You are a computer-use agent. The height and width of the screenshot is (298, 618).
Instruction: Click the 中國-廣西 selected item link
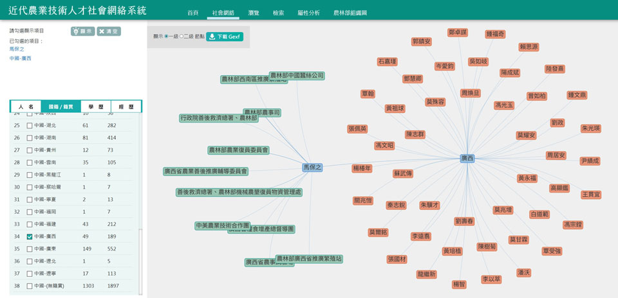coord(20,58)
